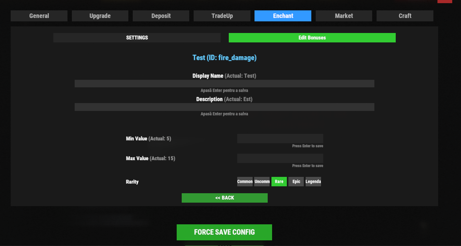
Task: Open the Market tab
Action: coord(344,16)
